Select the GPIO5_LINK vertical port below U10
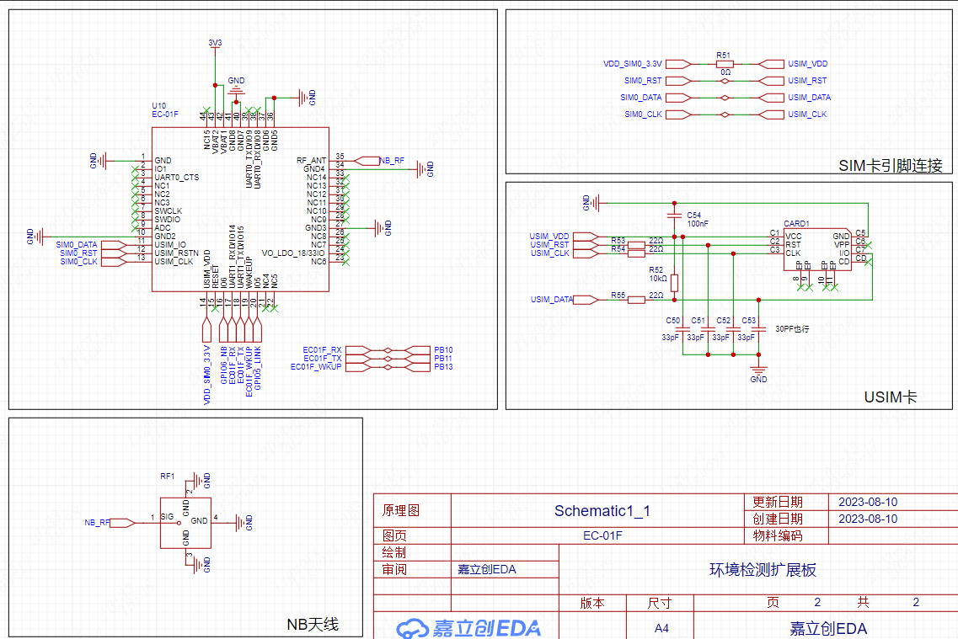Viewport: 958px width, 639px height. coord(257,329)
